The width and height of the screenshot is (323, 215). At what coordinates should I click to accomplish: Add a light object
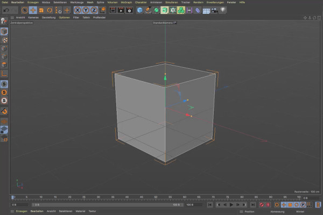pyautogui.click(x=223, y=10)
